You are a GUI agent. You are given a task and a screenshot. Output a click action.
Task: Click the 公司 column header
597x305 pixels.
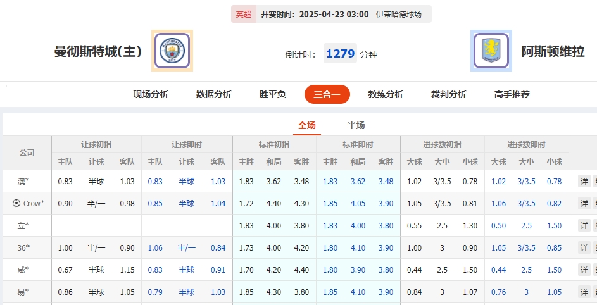(27, 153)
